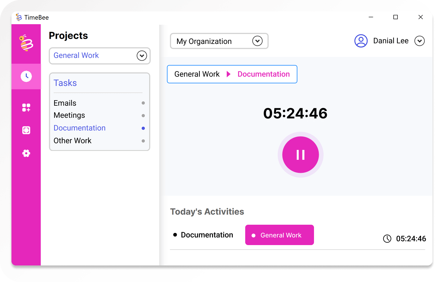
Task: Click the clock icon next to today's duration
Action: click(387, 238)
